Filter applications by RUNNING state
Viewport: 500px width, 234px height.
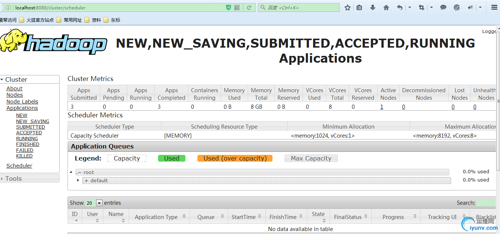pyautogui.click(x=27, y=139)
